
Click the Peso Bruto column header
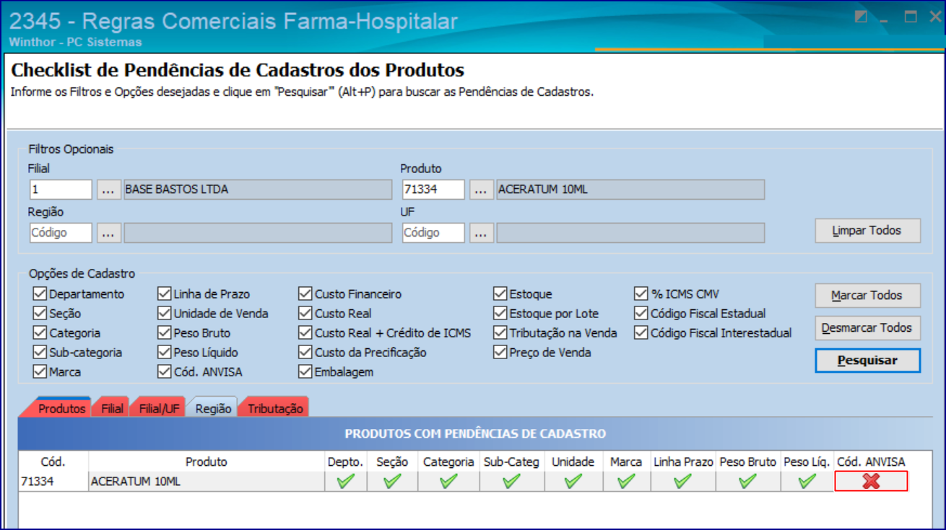[x=747, y=462]
